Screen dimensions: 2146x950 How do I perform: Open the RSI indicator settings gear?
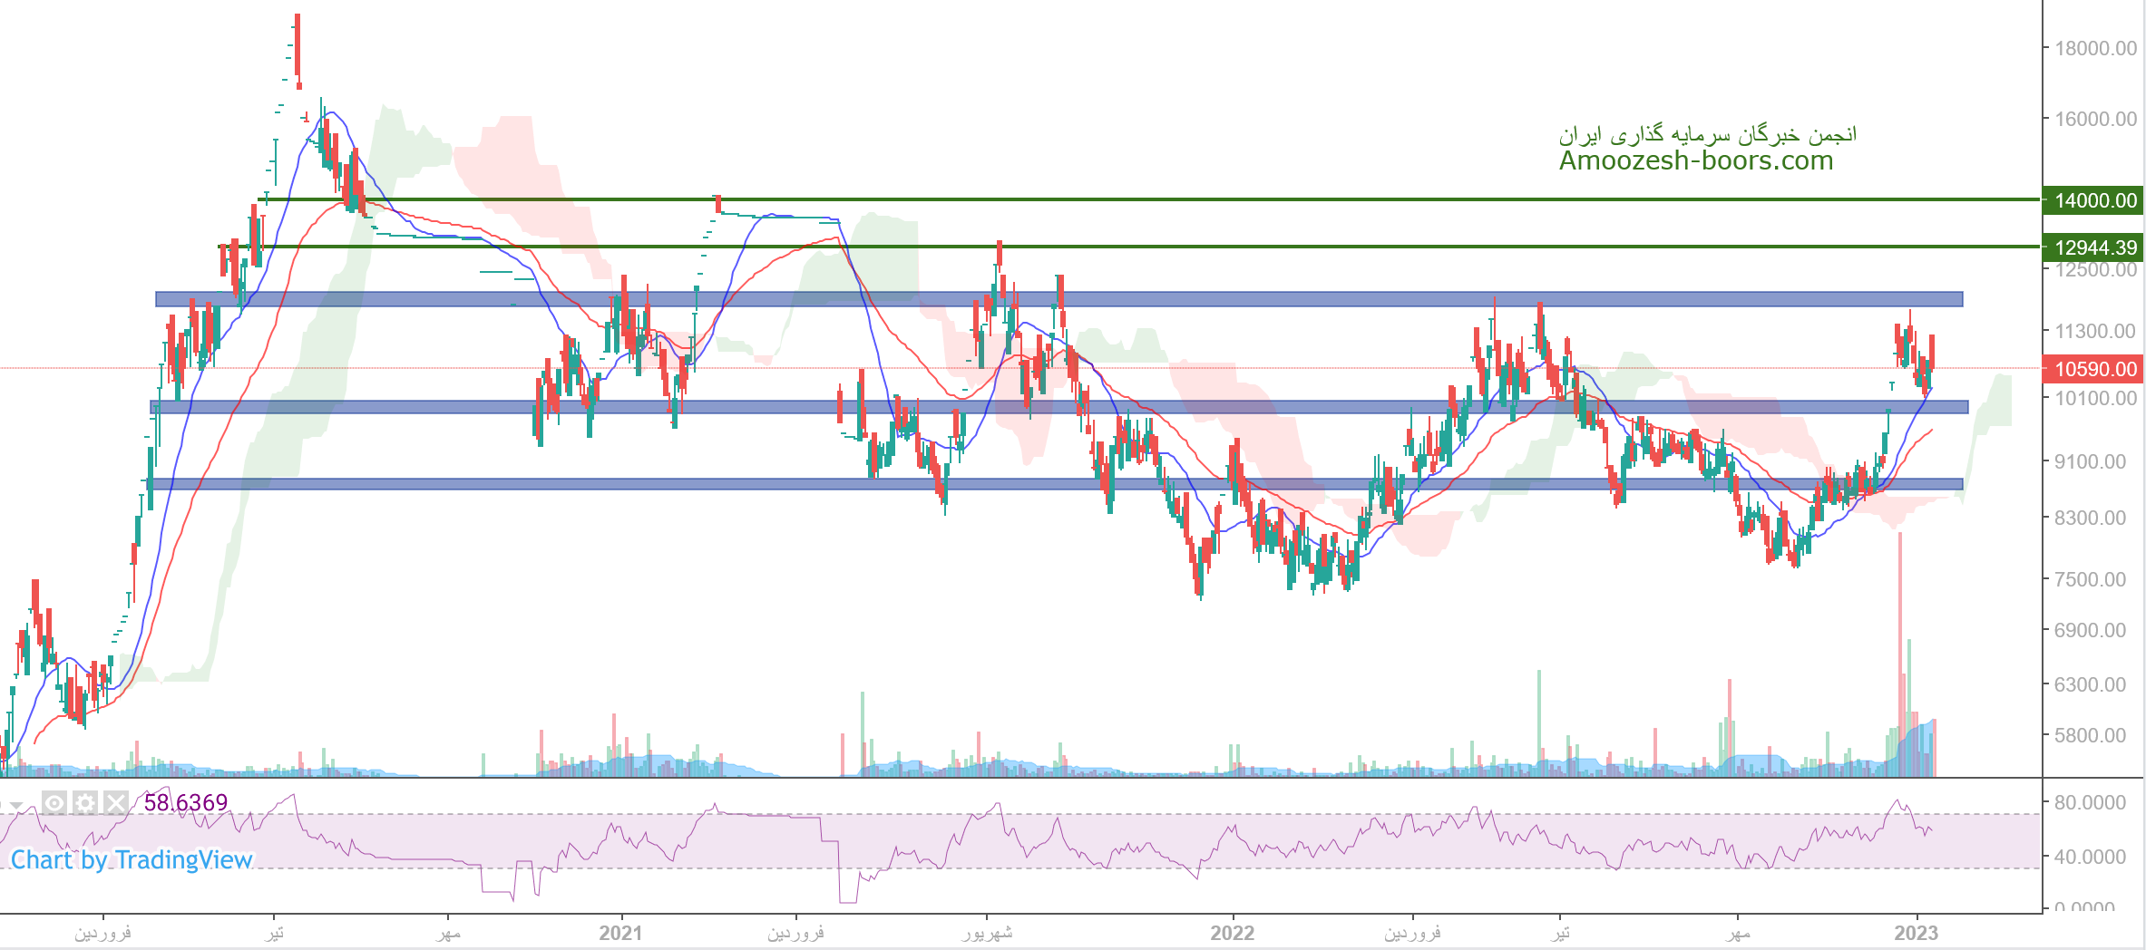[x=85, y=803]
